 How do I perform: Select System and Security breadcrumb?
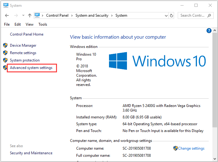pyautogui.click(x=92, y=15)
